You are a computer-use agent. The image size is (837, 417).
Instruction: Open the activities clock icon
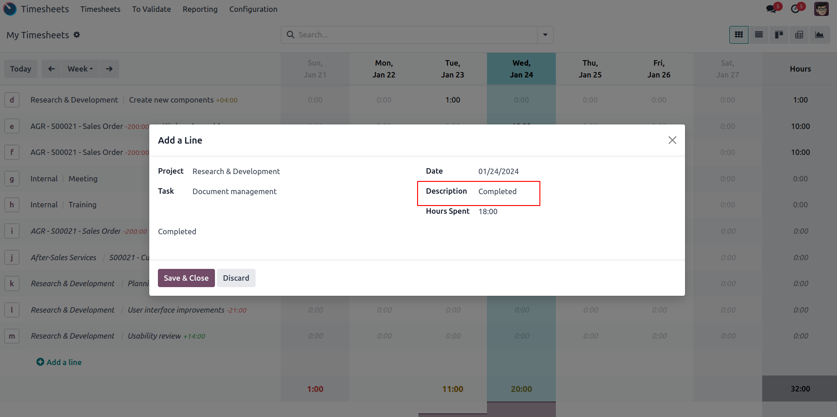pyautogui.click(x=795, y=9)
